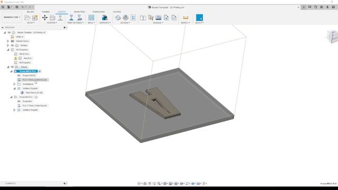This screenshot has width=338, height=190.
Task: Click the third icon in the Actions group
Action: click(133, 17)
